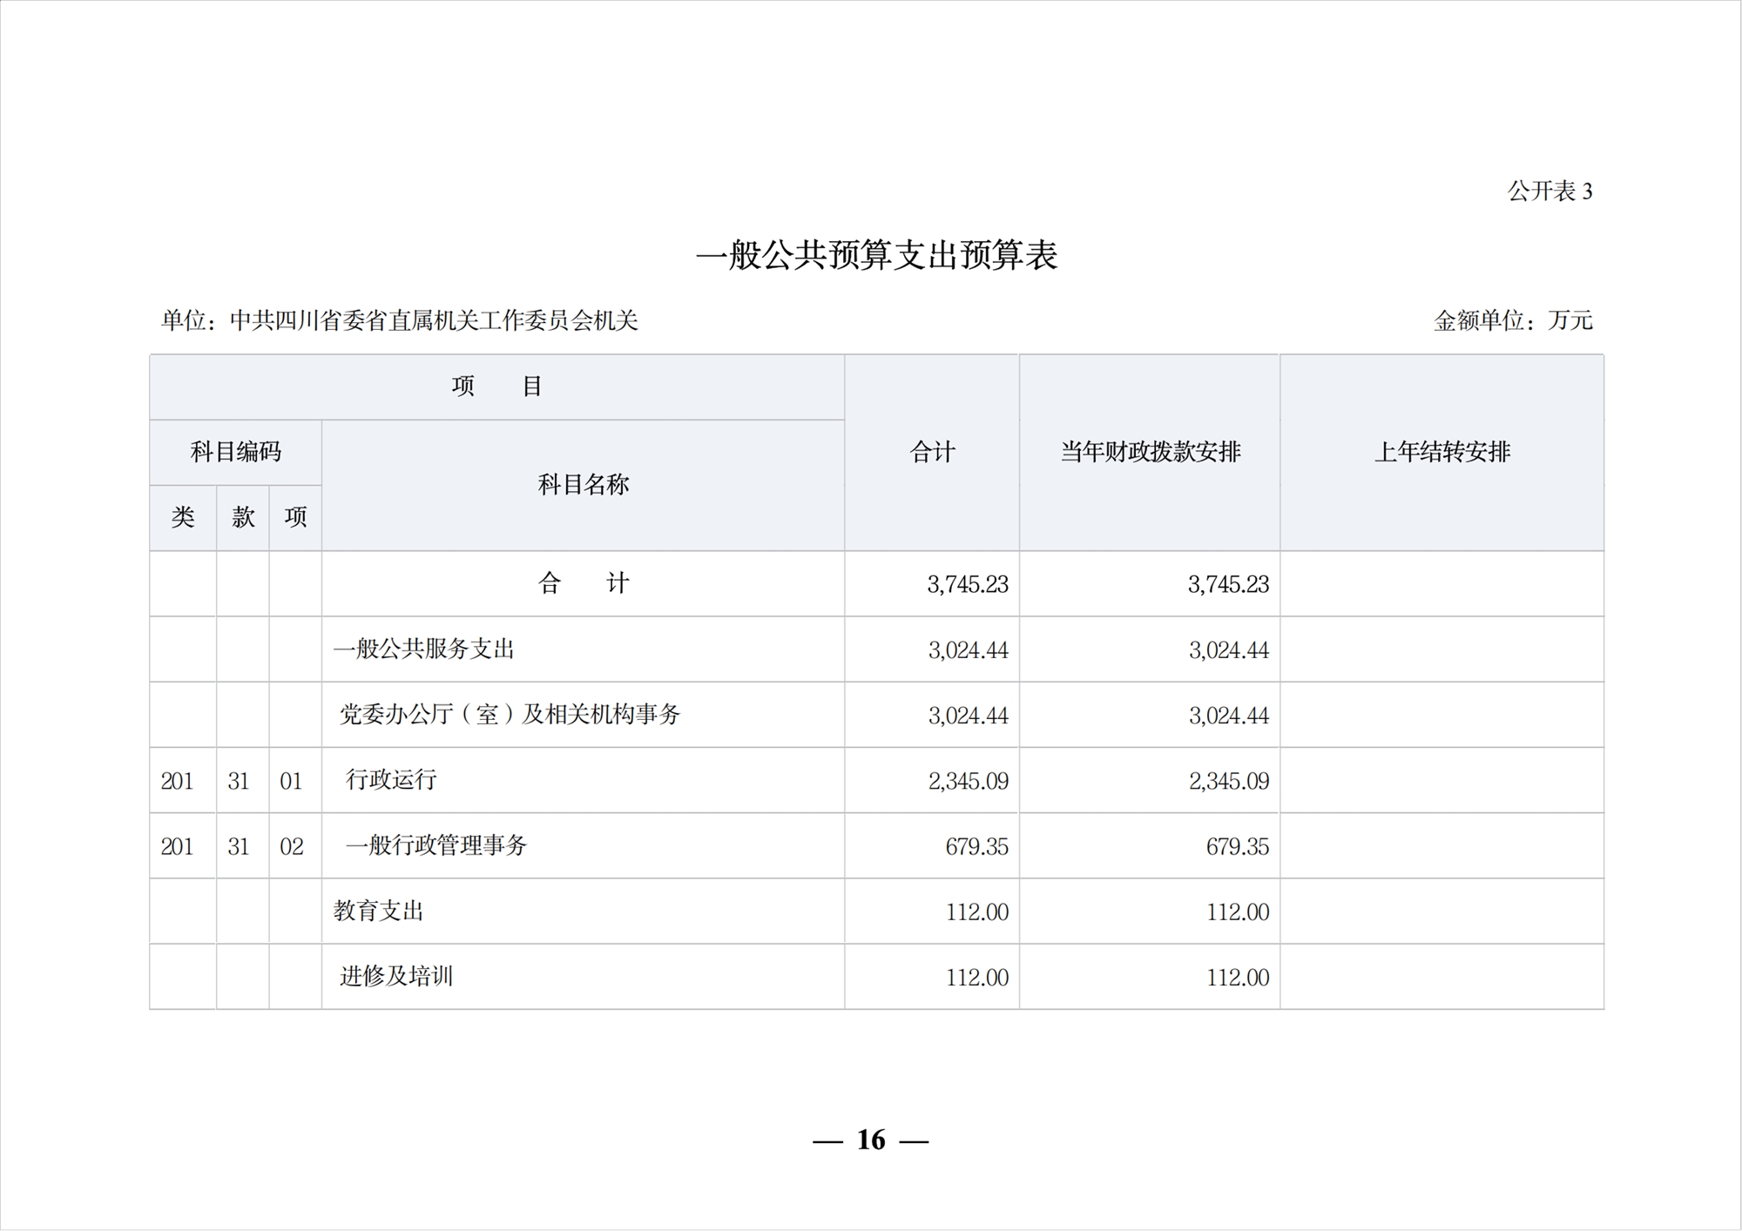Click the table title 一般公共预算支出预算表
1742x1231 pixels.
[x=876, y=256]
